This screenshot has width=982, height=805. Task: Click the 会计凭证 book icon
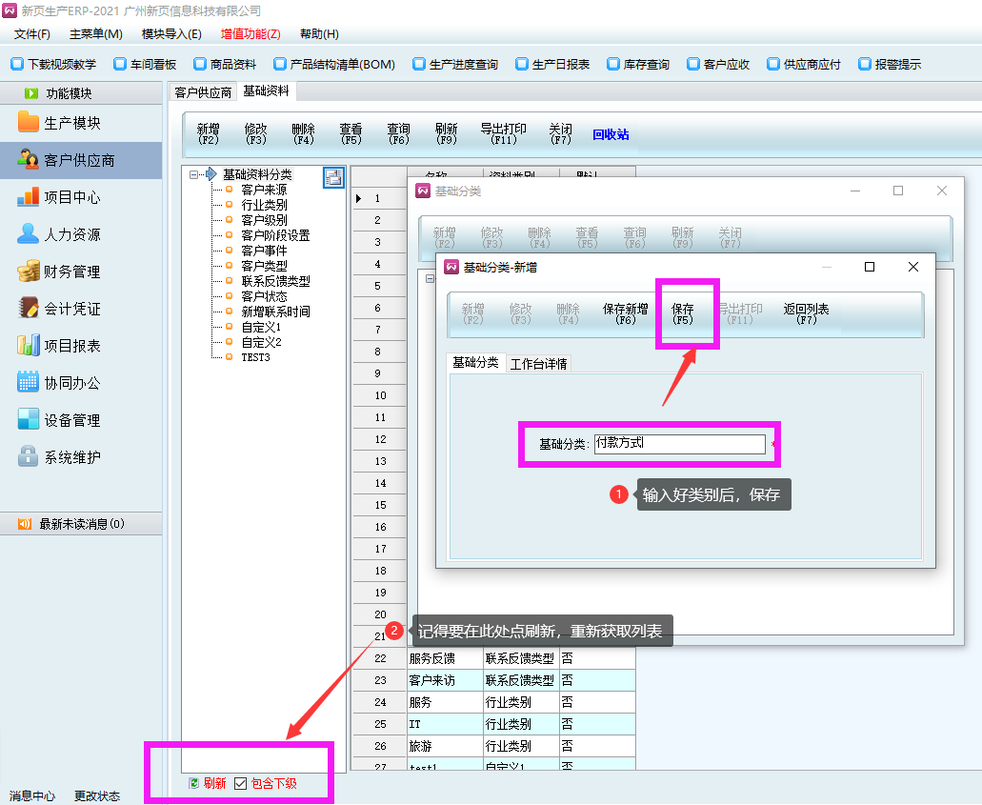29,309
